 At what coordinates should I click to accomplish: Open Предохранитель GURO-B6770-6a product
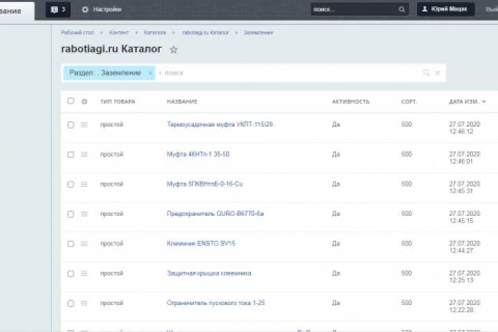click(215, 214)
